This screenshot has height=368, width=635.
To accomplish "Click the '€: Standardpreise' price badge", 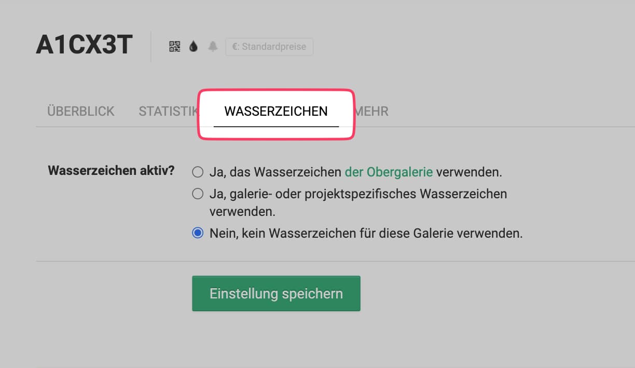I will pyautogui.click(x=269, y=47).
